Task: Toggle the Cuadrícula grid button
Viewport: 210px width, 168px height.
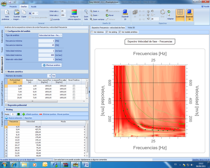Action: pos(180,15)
